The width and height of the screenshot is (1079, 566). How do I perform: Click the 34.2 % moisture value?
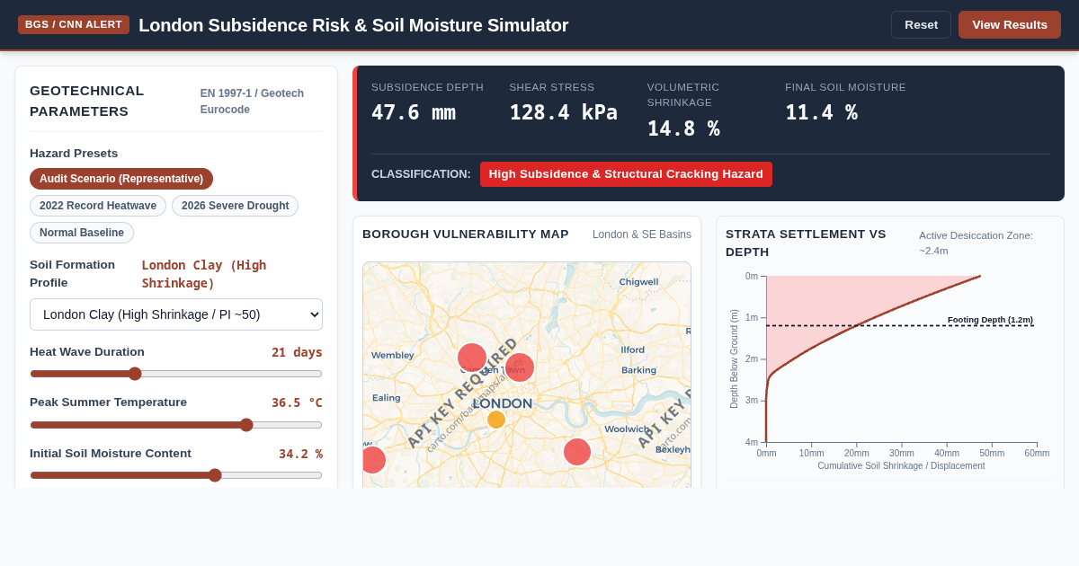(x=300, y=454)
